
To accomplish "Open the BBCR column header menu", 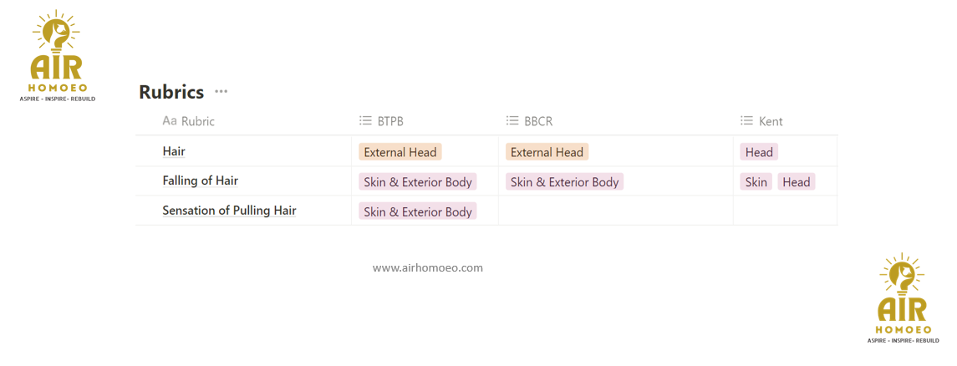I will click(538, 121).
